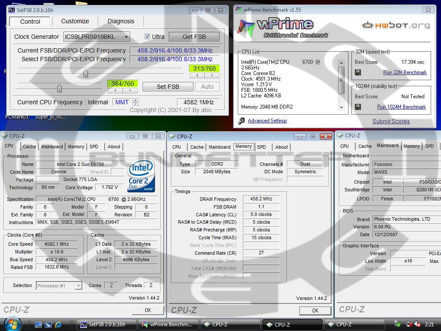Click the save icon under 32M speed test
The width and height of the screenshot is (441, 331).
click(358, 72)
